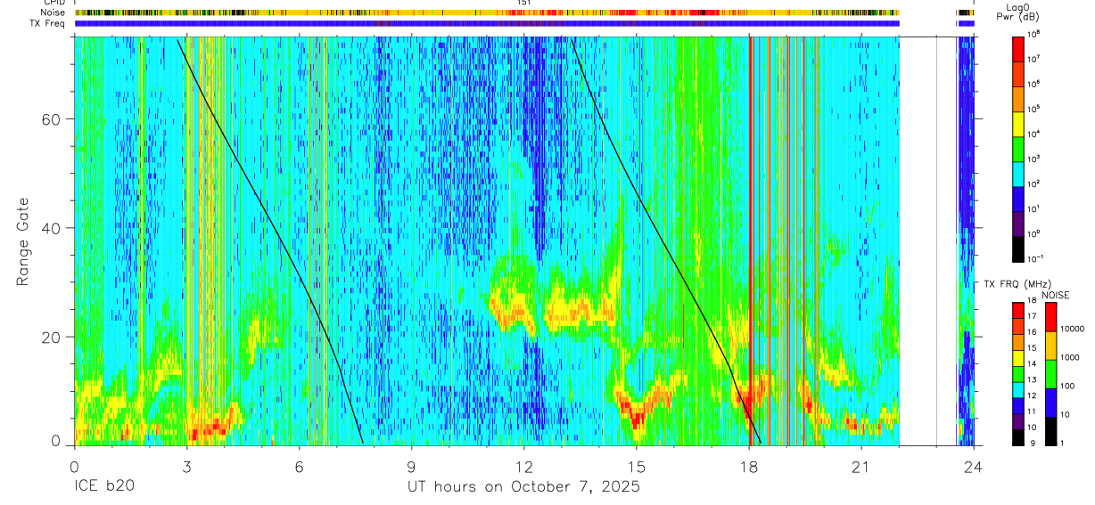Select the 'Noise' row label above the plot
The height and width of the screenshot is (505, 1095).
point(53,12)
